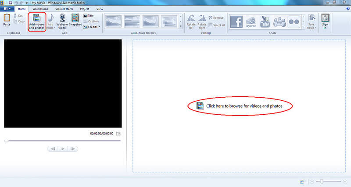Publish the movie on YouTube

pyautogui.click(x=265, y=22)
